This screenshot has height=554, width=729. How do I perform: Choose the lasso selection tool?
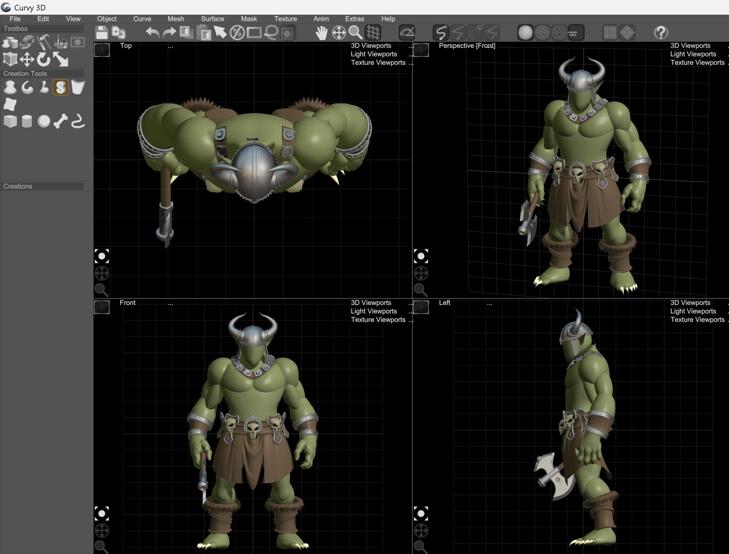(x=271, y=33)
